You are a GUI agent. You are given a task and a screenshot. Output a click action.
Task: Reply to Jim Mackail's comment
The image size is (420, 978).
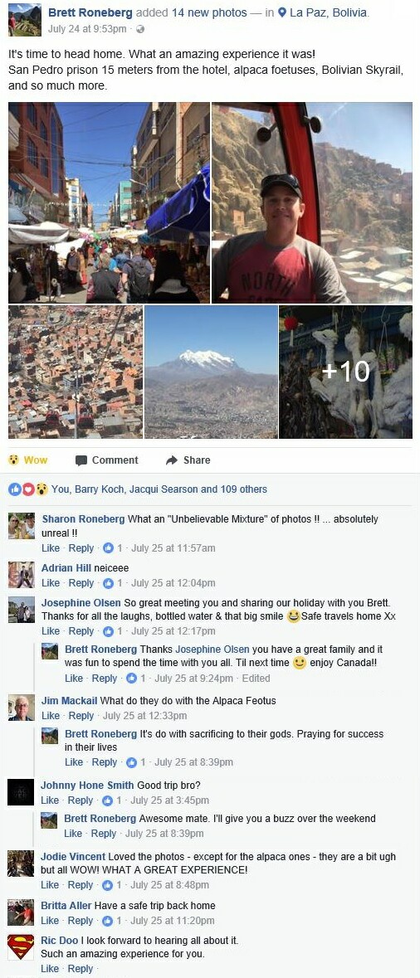click(x=81, y=716)
